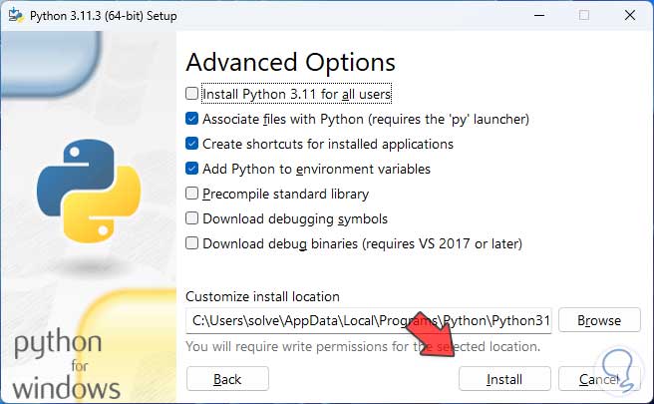The height and width of the screenshot is (404, 654).
Task: Uncheck Associate files with Python
Action: (192, 119)
